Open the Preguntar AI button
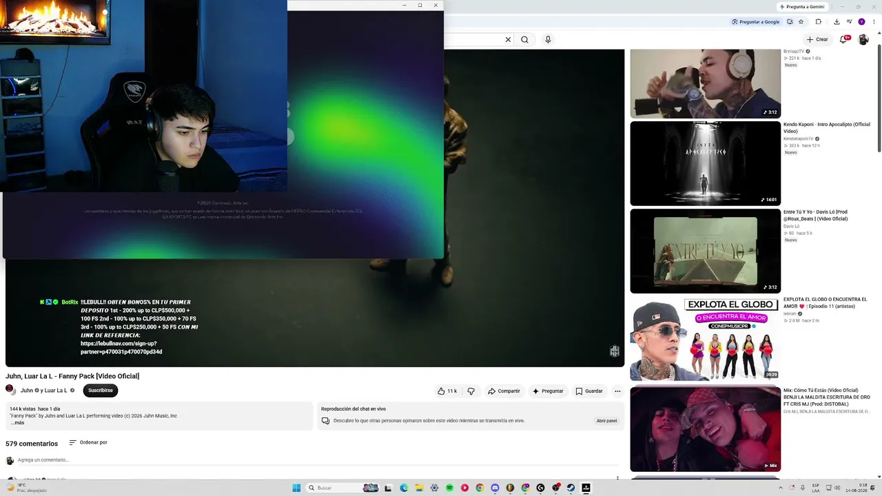 point(548,391)
